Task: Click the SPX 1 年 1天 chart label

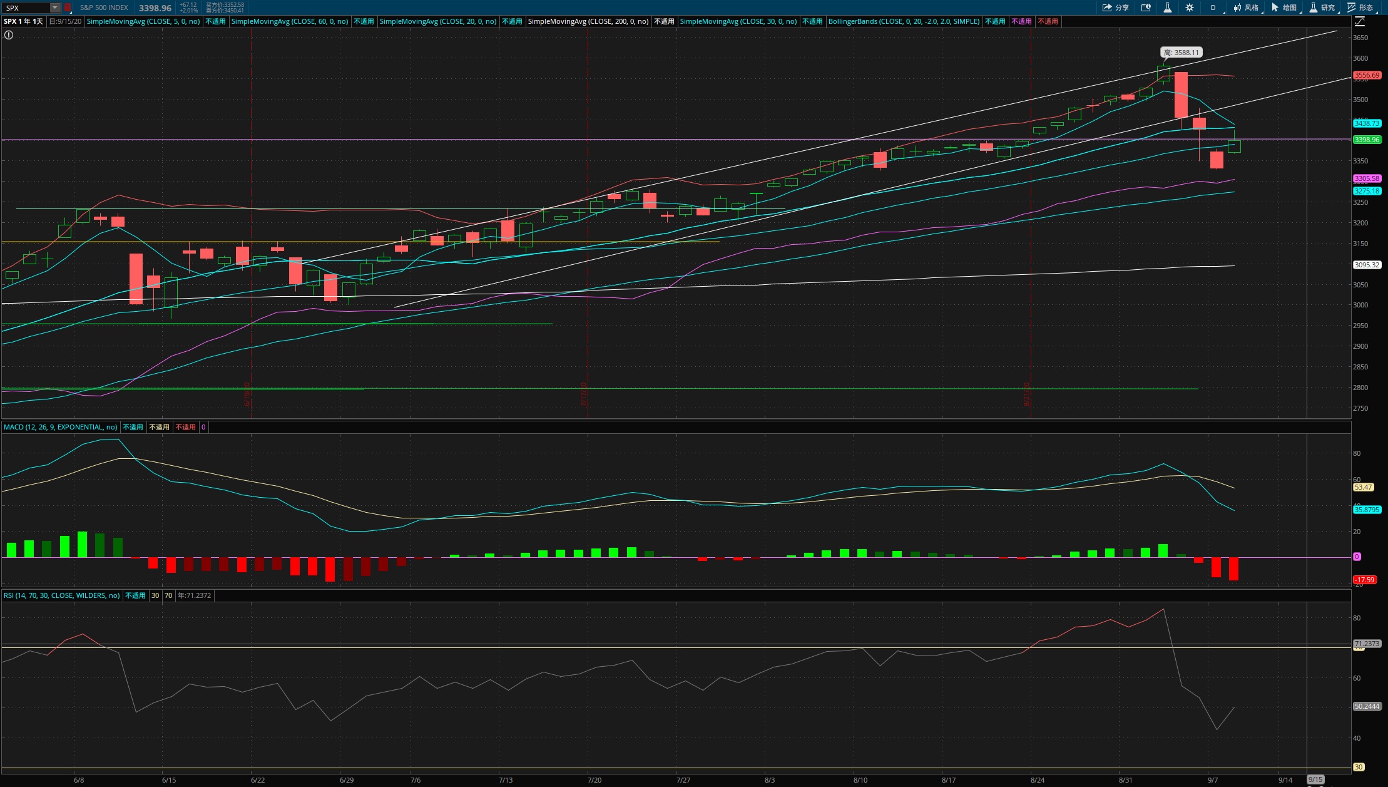Action: [23, 21]
